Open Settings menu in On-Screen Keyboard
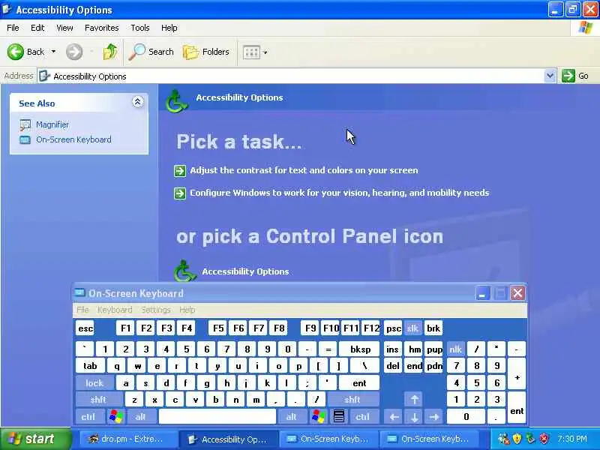Image resolution: width=600 pixels, height=450 pixels. 156,310
